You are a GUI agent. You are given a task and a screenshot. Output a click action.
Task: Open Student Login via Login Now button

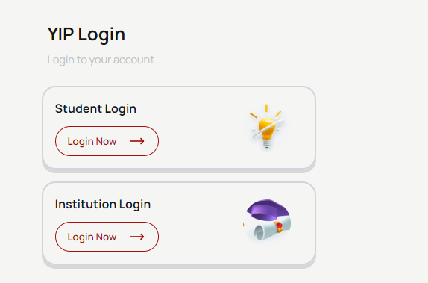(x=107, y=141)
